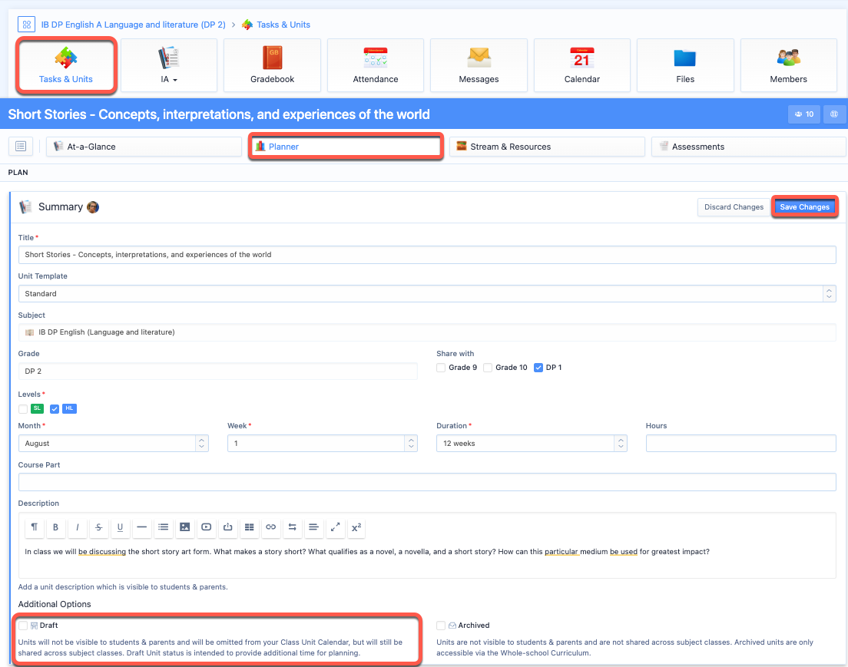Open the Attendance tile
This screenshot has width=848, height=667.
376,65
